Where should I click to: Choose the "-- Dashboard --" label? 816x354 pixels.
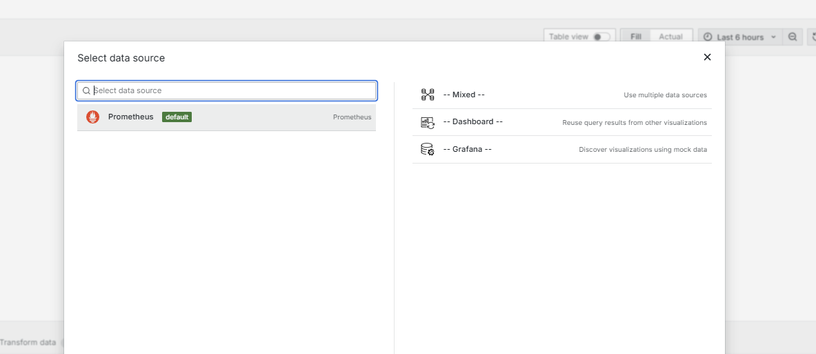(472, 121)
